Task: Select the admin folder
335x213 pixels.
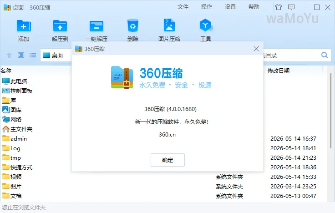Action: pyautogui.click(x=15, y=139)
